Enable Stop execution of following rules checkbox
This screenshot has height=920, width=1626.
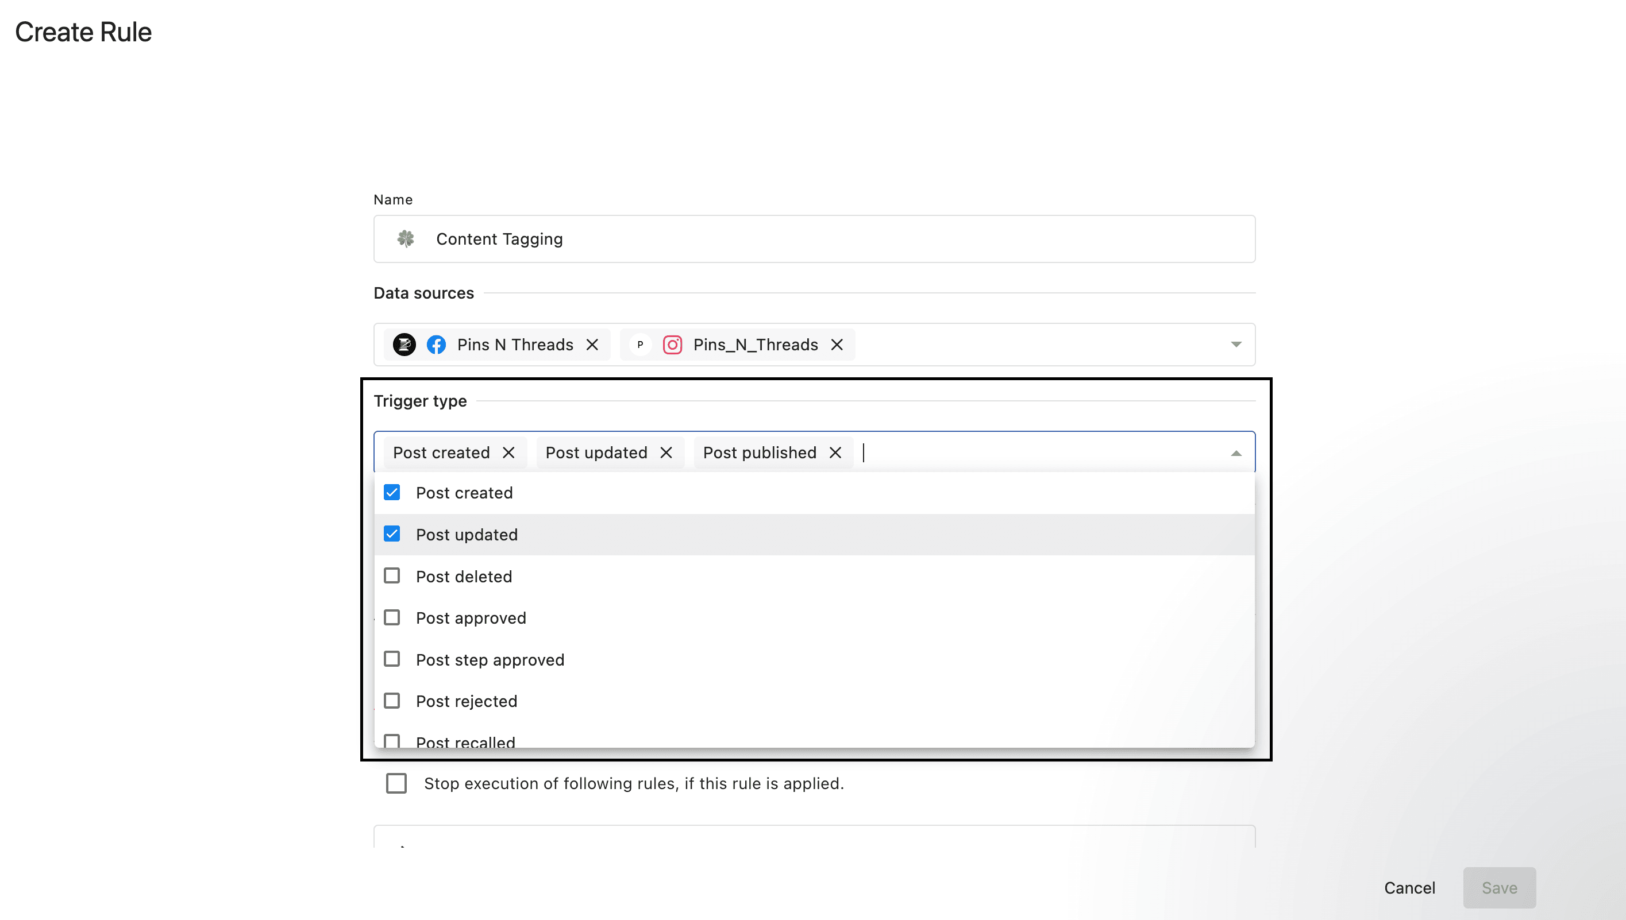point(396,783)
